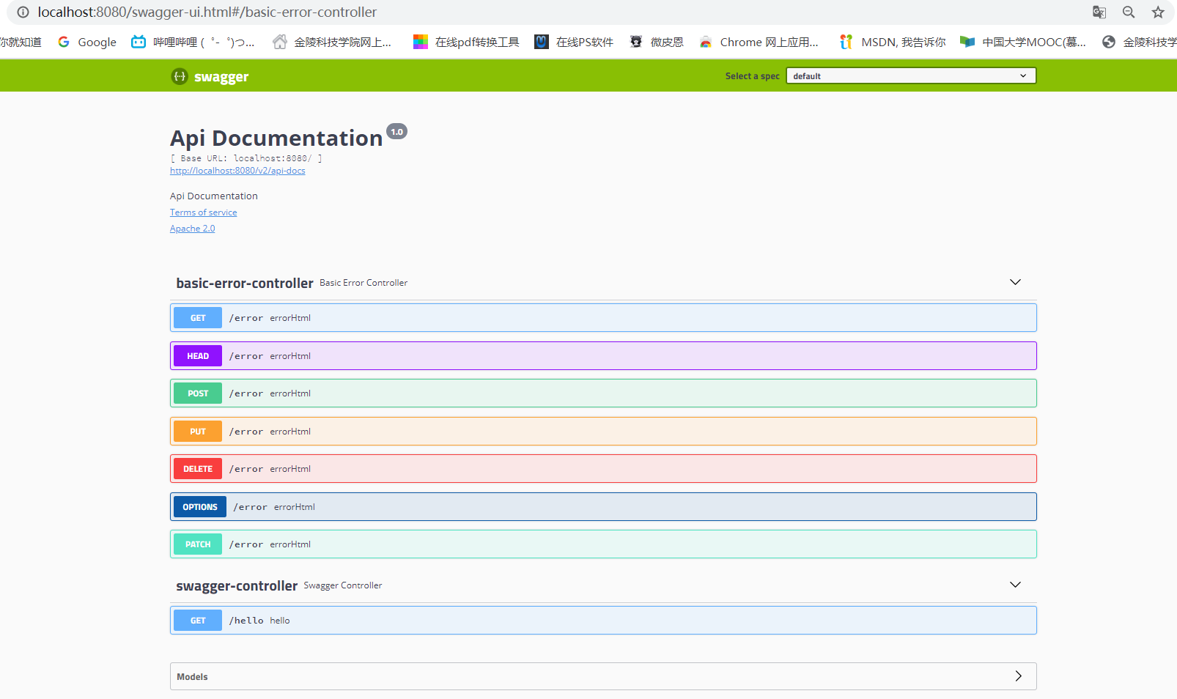Image resolution: width=1177 pixels, height=699 pixels.
Task: Click the browser address bar URL
Action: [207, 12]
